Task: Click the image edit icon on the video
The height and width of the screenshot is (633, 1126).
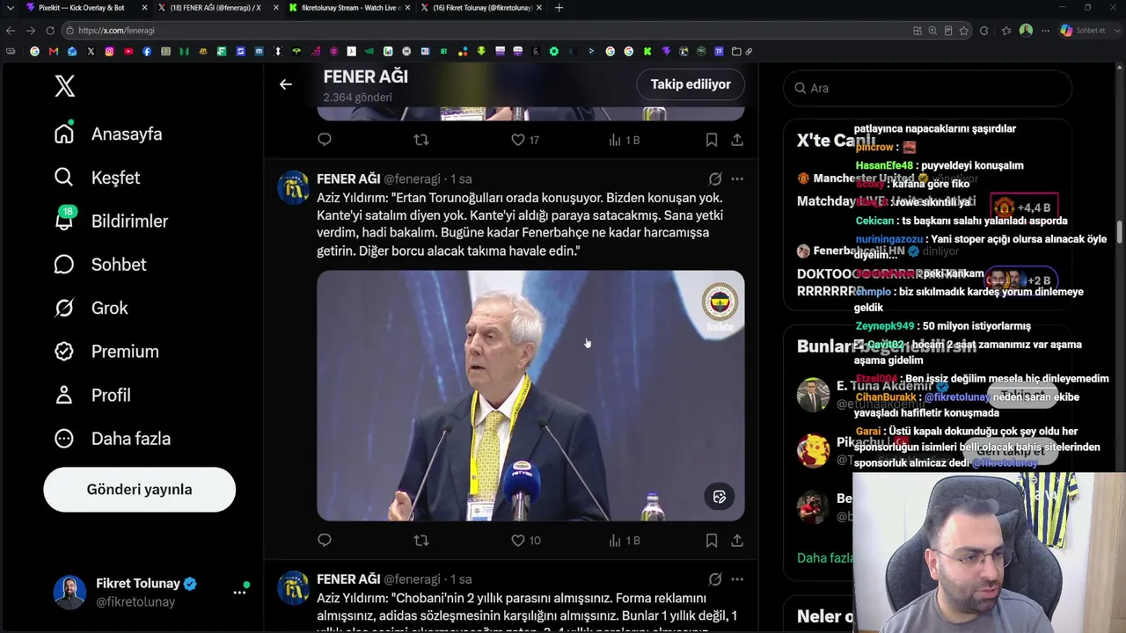Action: coord(720,498)
